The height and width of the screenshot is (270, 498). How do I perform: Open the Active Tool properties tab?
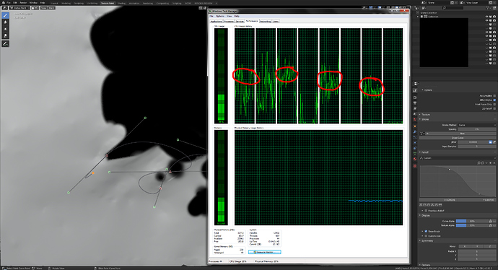415,90
